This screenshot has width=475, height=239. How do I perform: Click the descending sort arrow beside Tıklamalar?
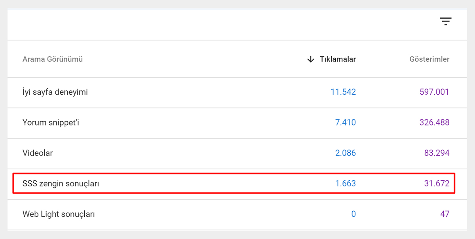coord(311,59)
